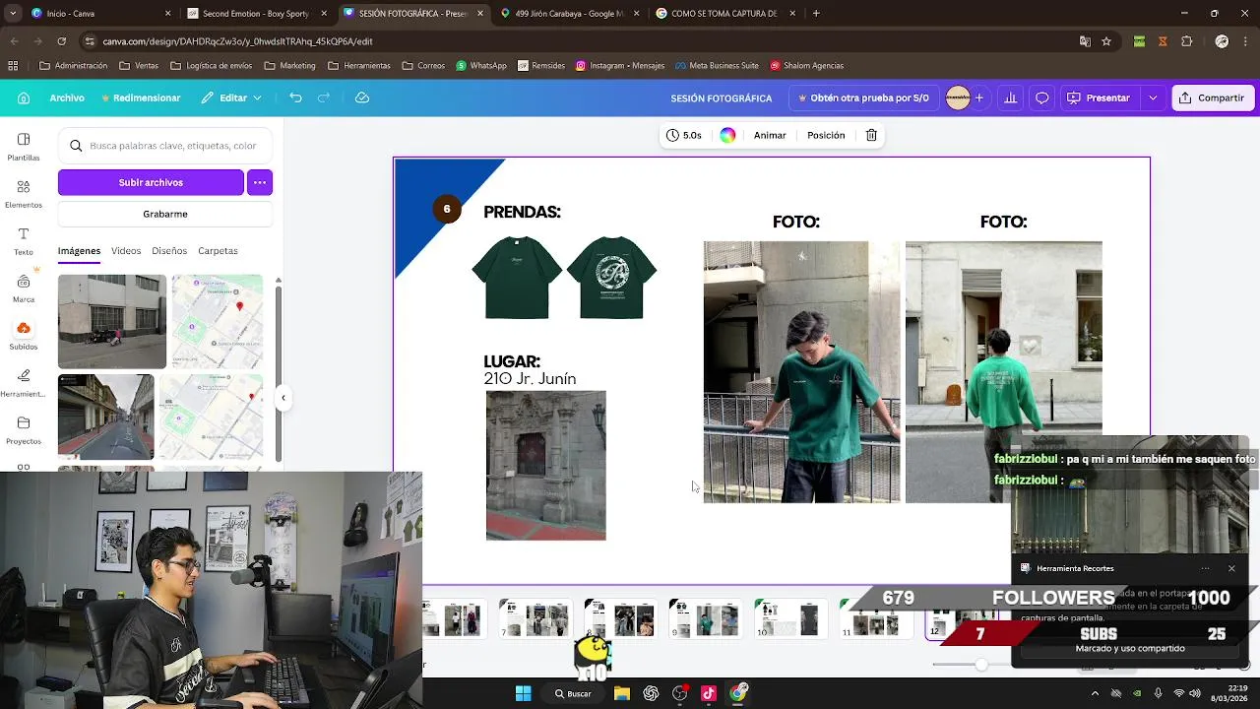Select the 210 Jr. Junín text

coord(530,379)
